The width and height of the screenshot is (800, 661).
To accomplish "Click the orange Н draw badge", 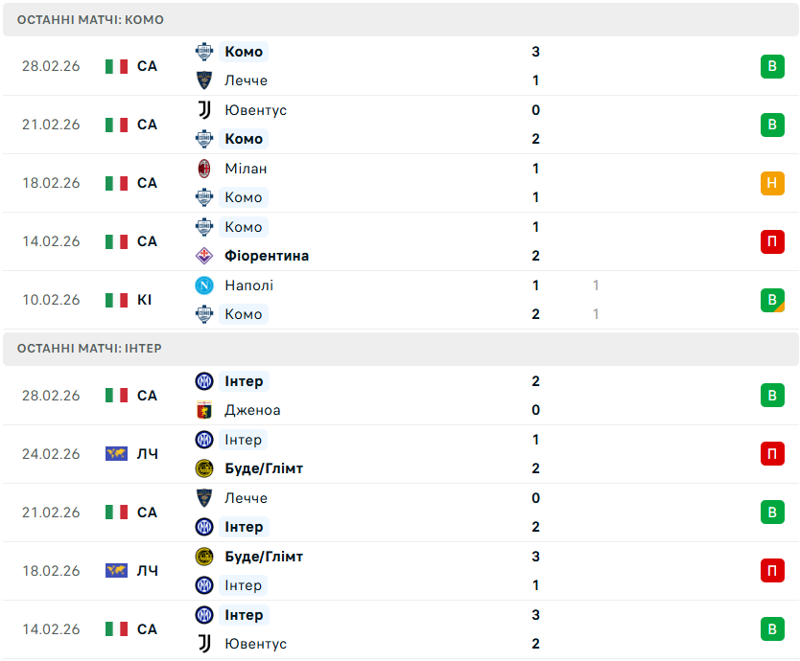I will (x=772, y=183).
